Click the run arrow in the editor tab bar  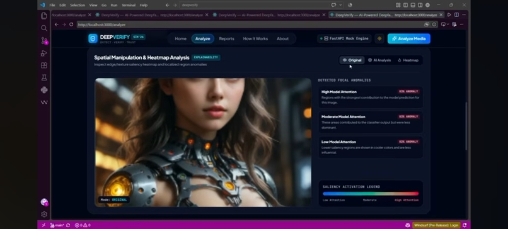(449, 15)
